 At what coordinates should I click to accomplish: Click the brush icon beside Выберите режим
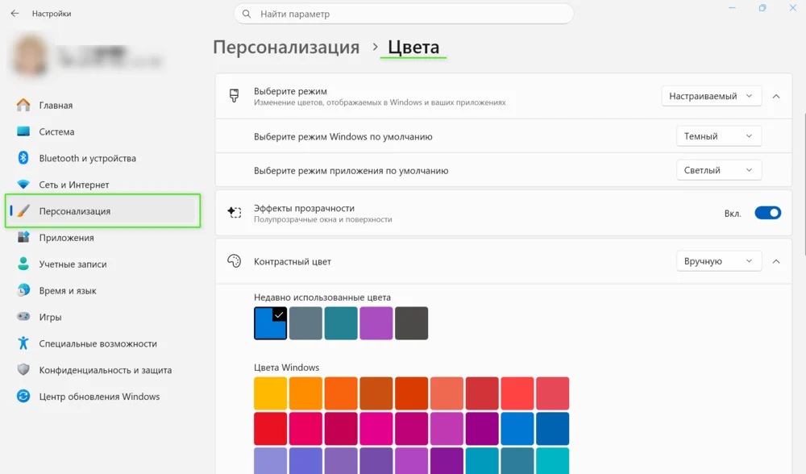234,96
